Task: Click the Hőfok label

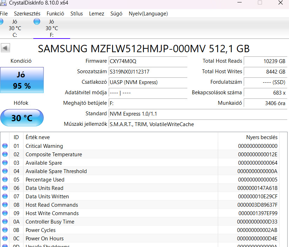Action: 21,103
